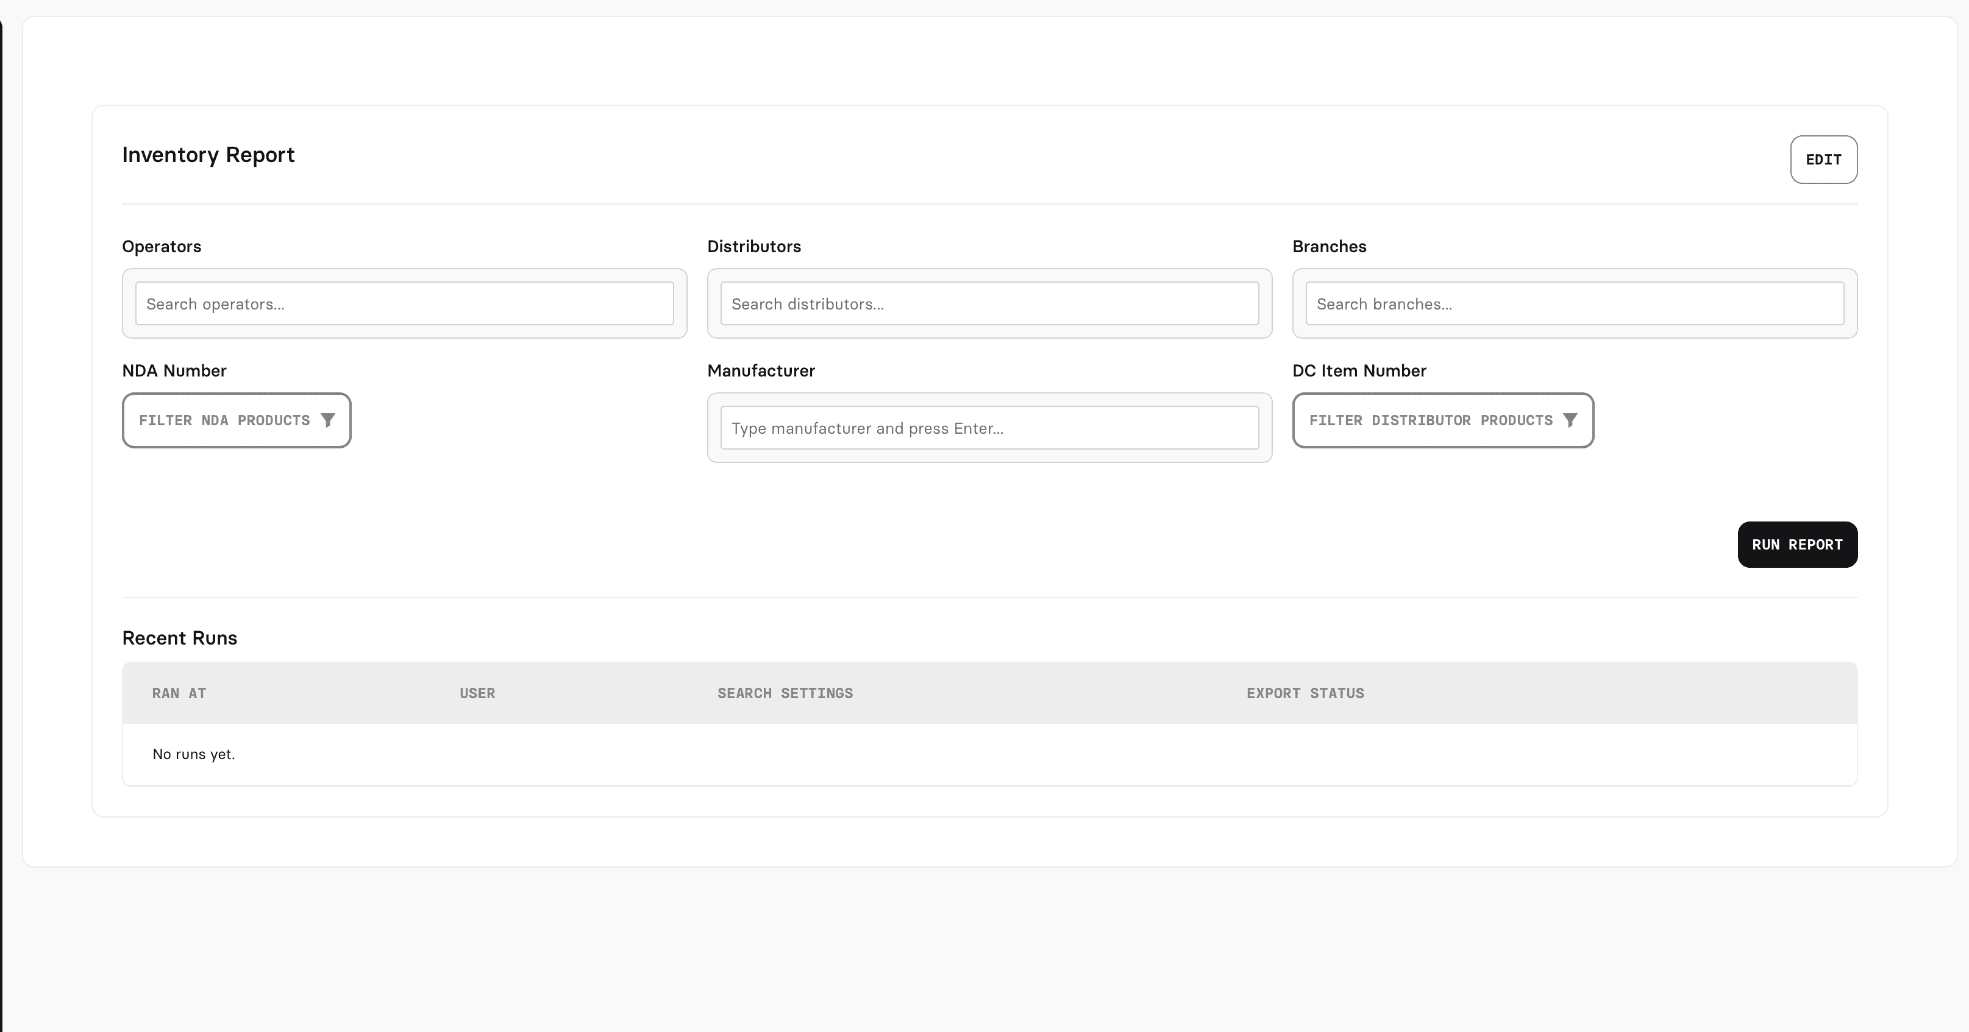Screen dimensions: 1969x1032
Task: Click the manufacturer text input
Action: pyautogui.click(x=989, y=428)
